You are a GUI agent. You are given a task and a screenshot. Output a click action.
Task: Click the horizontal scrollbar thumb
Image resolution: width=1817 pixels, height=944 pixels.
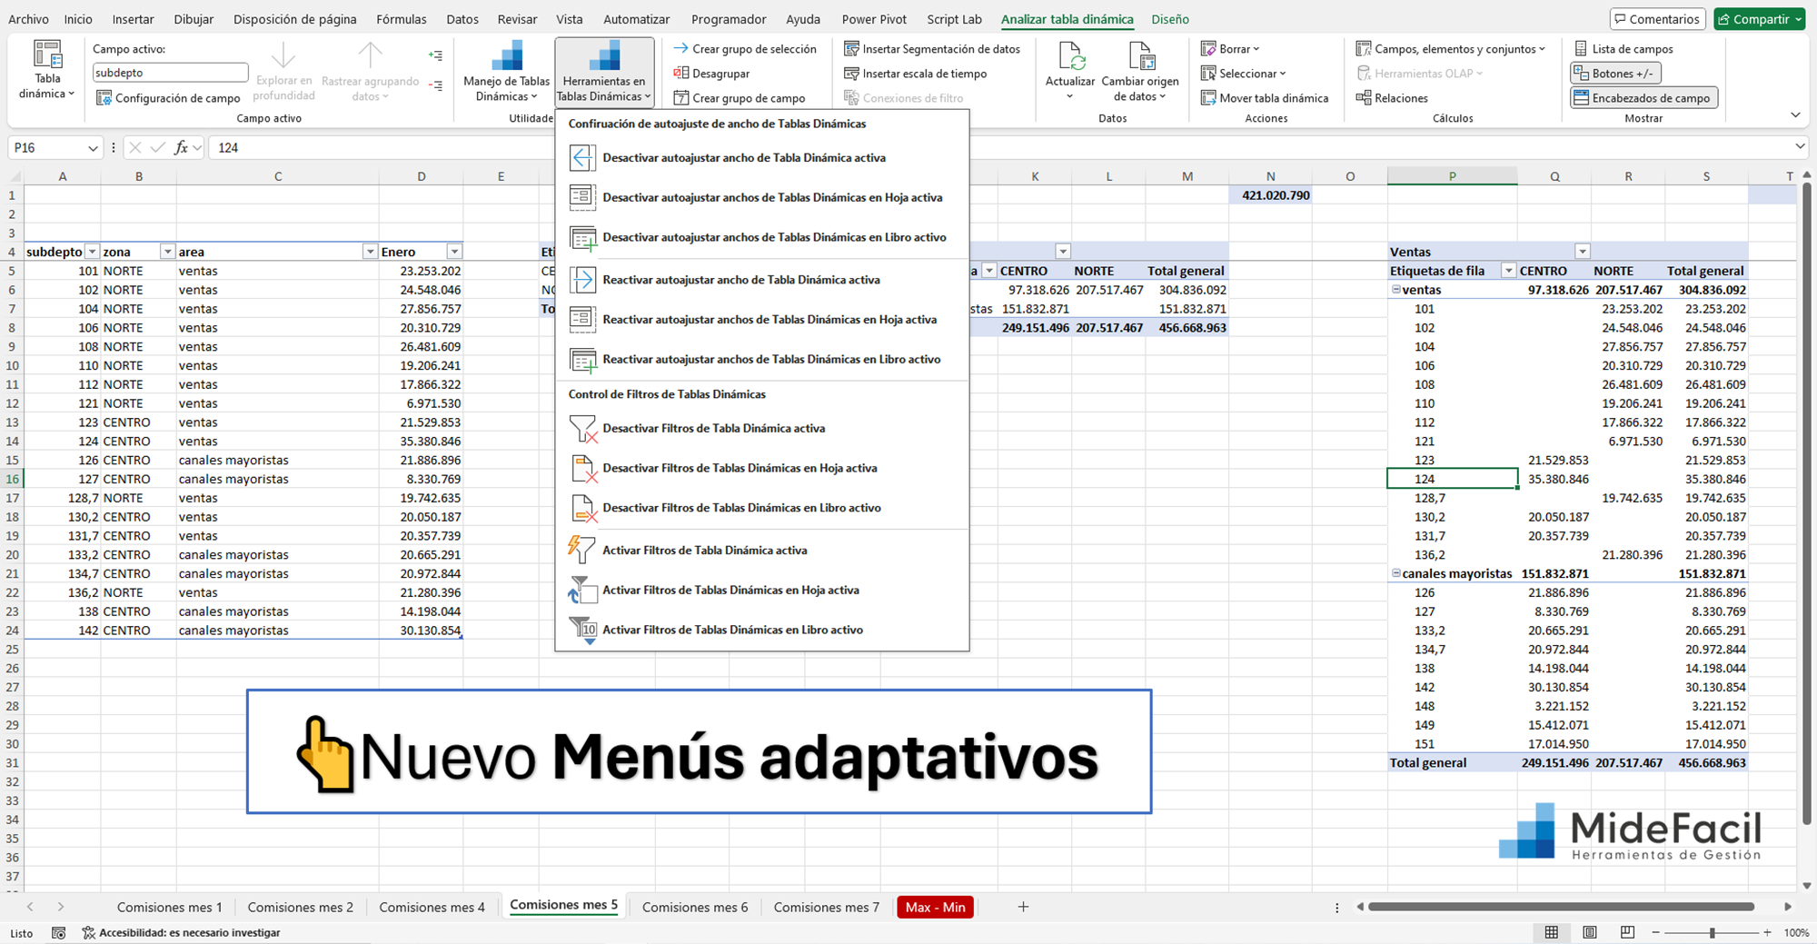pyautogui.click(x=1561, y=907)
